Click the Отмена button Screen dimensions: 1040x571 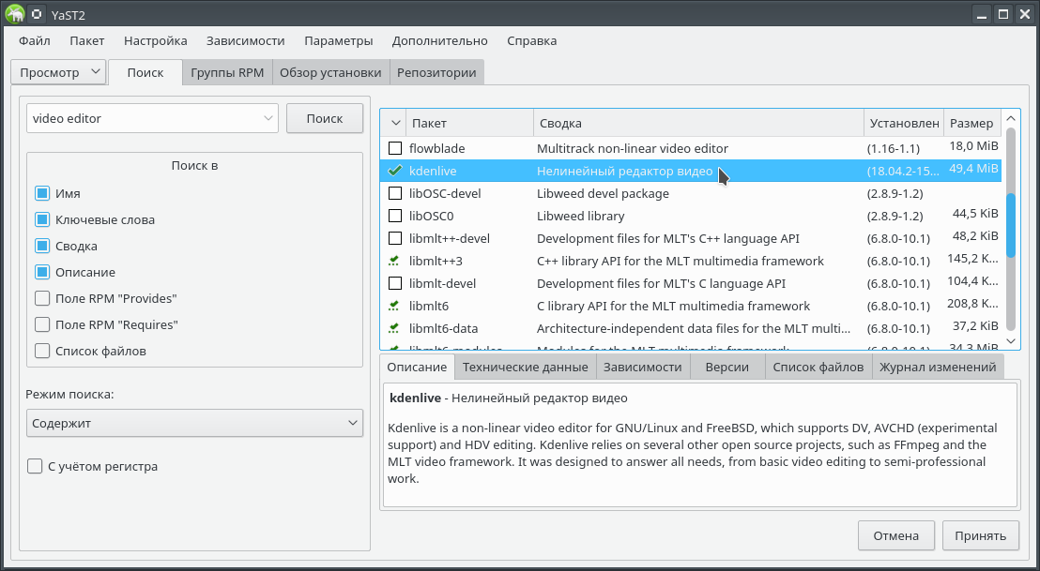[896, 536]
